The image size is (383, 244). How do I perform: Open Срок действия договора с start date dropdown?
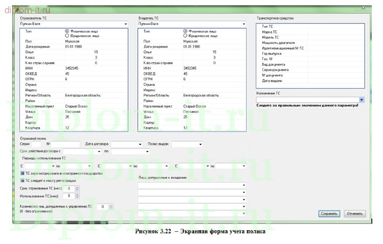coord(99,151)
